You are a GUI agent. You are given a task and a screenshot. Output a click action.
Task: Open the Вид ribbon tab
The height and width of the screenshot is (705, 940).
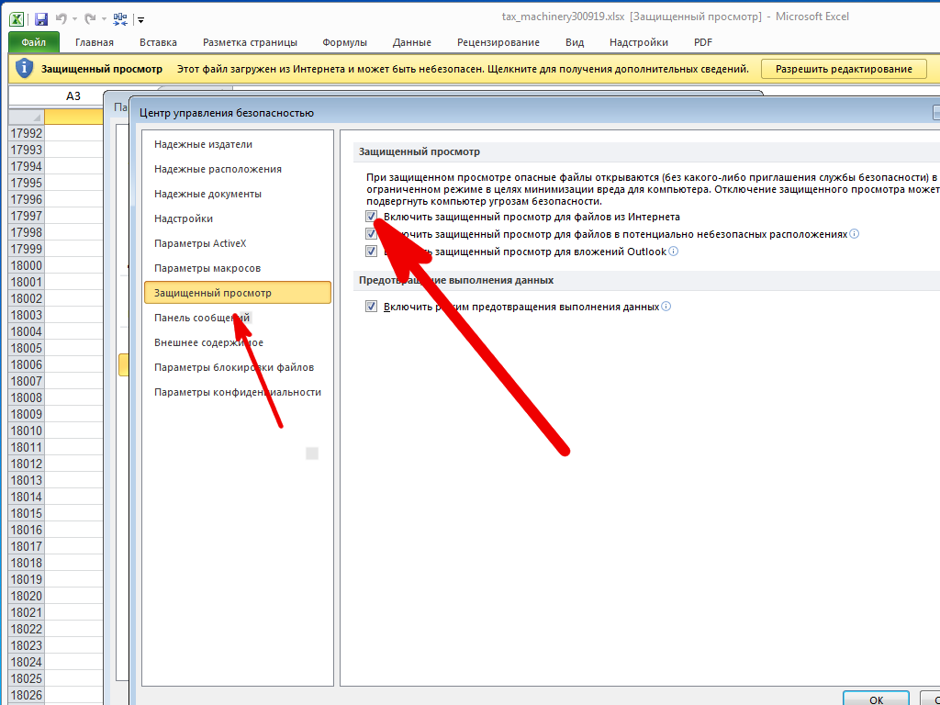point(575,42)
